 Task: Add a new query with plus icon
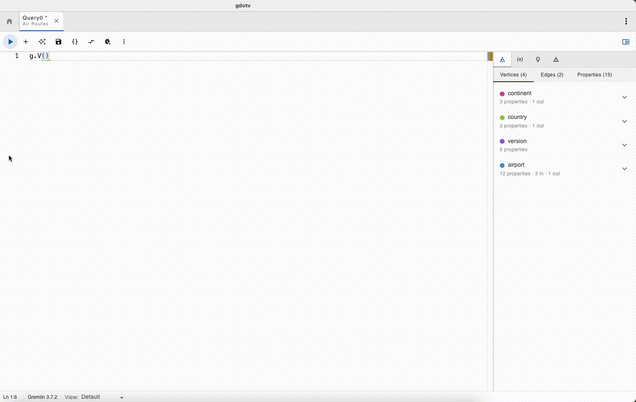pos(26,42)
